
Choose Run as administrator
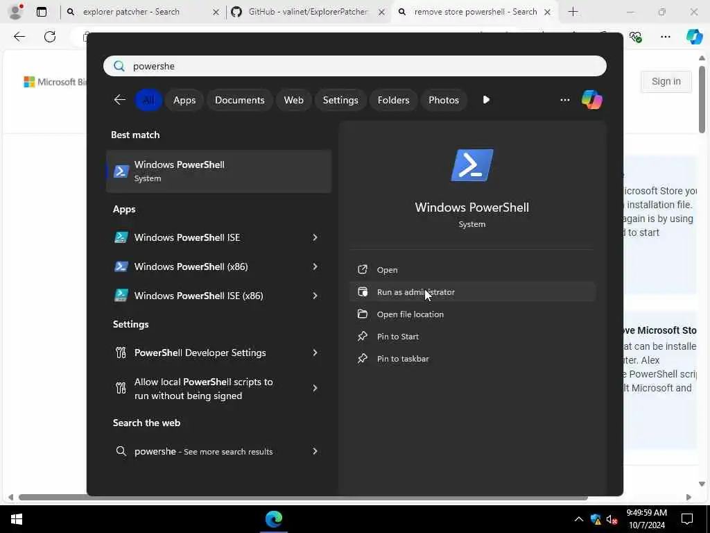coord(471,292)
